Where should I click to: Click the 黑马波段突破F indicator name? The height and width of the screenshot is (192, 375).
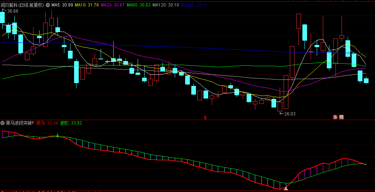[20, 123]
